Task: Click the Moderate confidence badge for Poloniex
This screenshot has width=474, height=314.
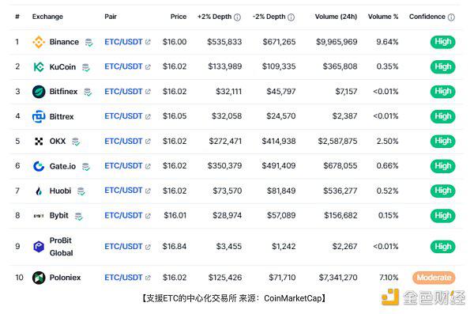Action: (x=434, y=278)
